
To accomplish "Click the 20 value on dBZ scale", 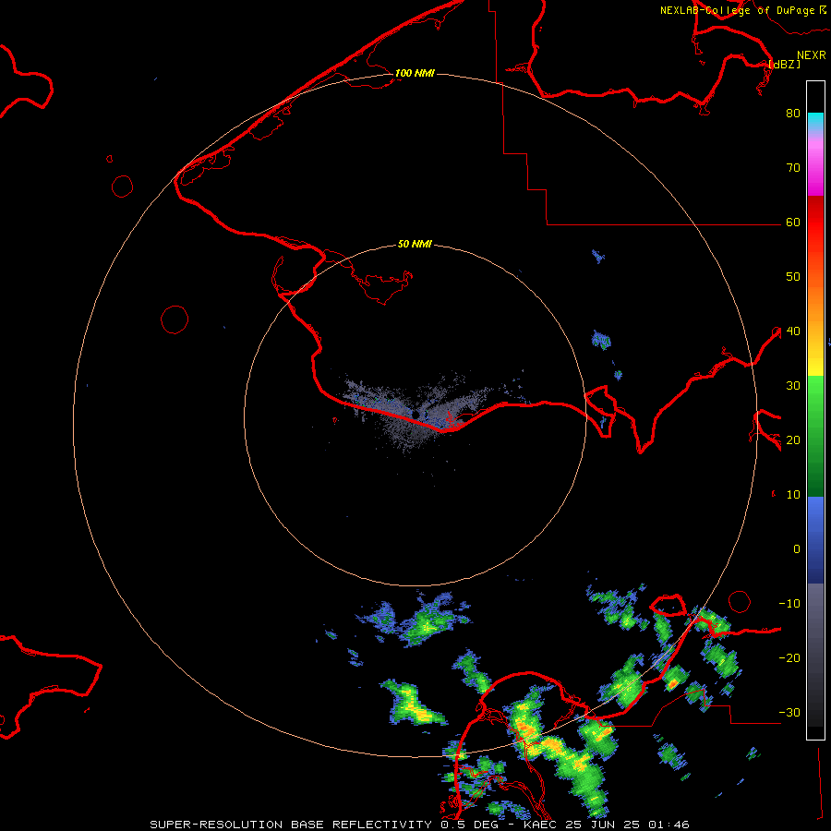I will point(793,440).
